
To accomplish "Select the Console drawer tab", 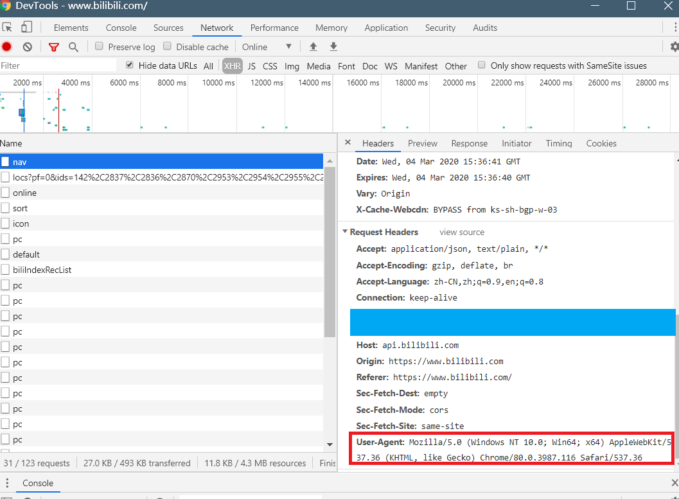I will (x=38, y=483).
